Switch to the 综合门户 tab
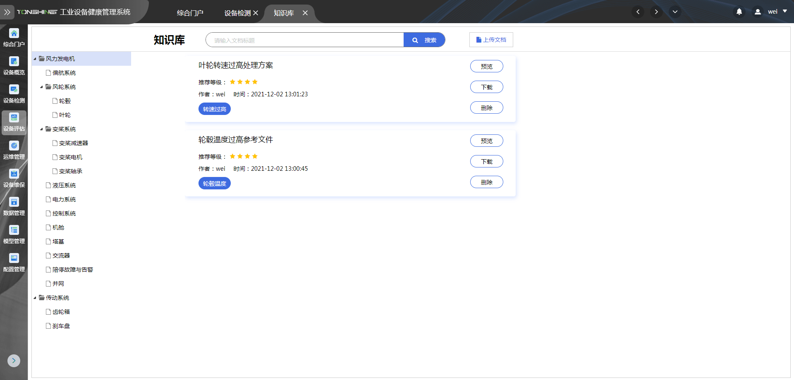This screenshot has width=794, height=380. 190,13
